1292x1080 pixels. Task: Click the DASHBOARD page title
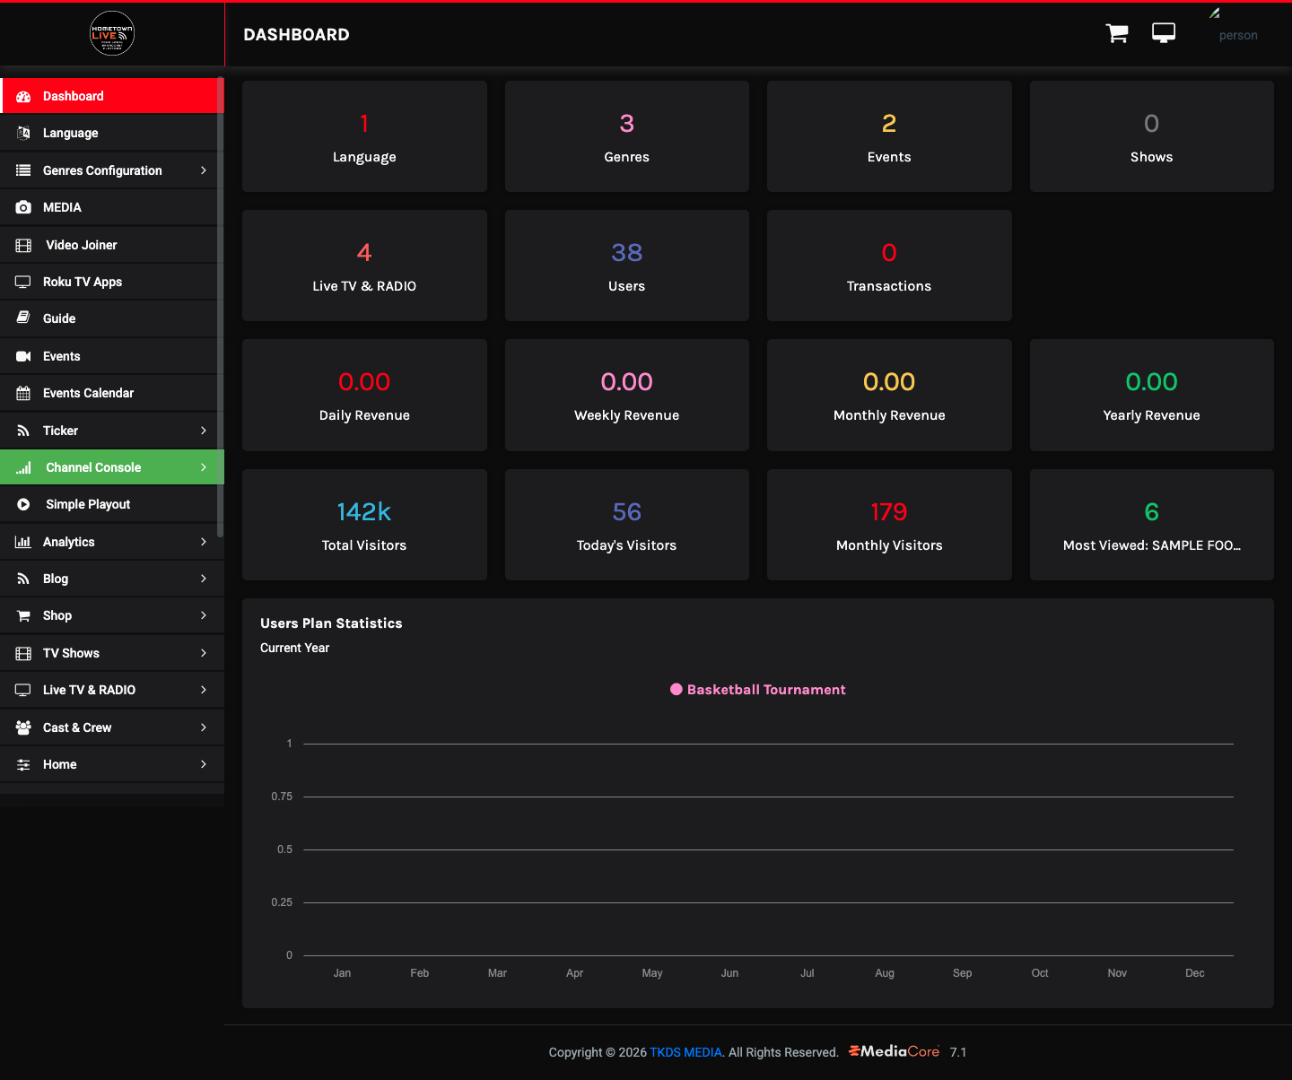[296, 35]
